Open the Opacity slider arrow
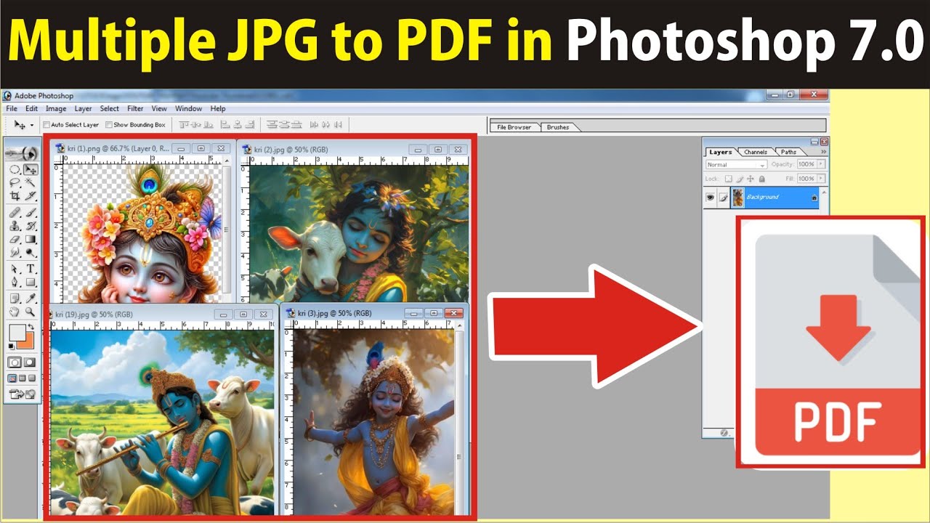The width and height of the screenshot is (930, 523). coord(821,164)
